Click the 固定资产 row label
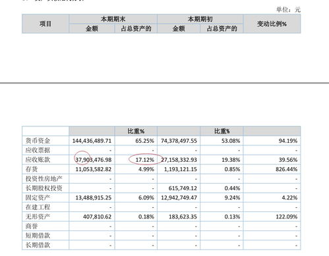Viewport: 329px width, 256px height. coord(38,197)
